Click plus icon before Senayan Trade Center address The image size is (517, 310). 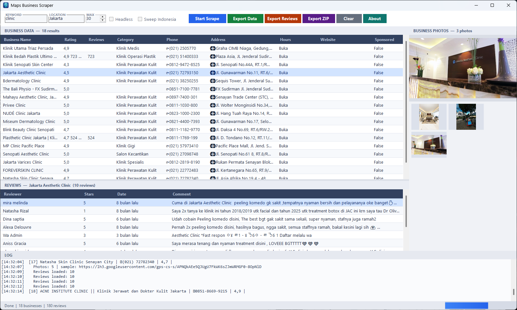(213, 97)
